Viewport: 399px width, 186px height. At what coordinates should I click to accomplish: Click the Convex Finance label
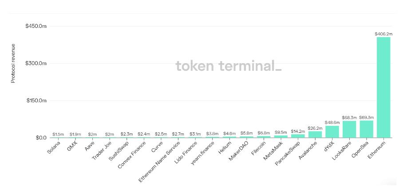pos(132,155)
